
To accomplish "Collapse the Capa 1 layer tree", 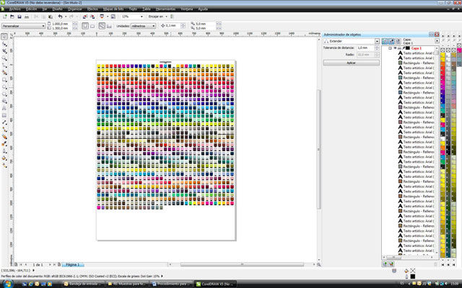I will [390, 48].
